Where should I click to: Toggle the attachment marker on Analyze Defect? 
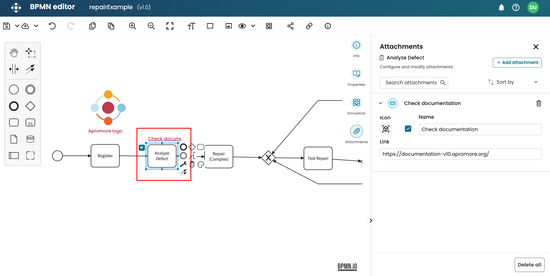142,147
